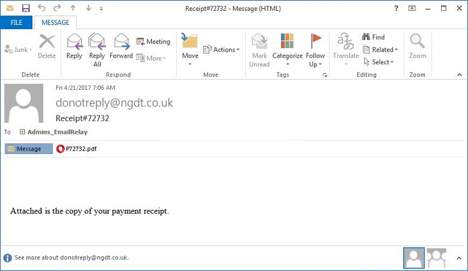This screenshot has height=271, width=468.
Task: Go to previous item using up arrow
Action: click(73, 8)
